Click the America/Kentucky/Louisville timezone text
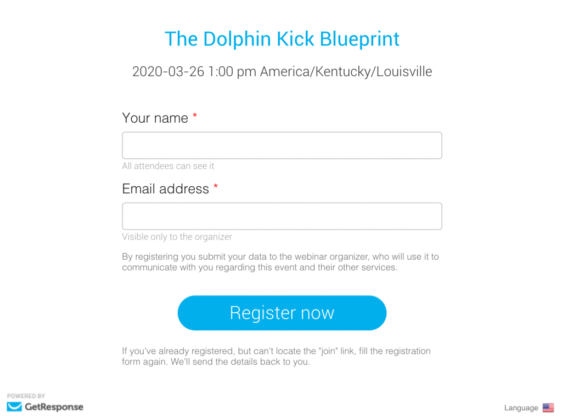This screenshot has width=562, height=418. click(x=346, y=72)
